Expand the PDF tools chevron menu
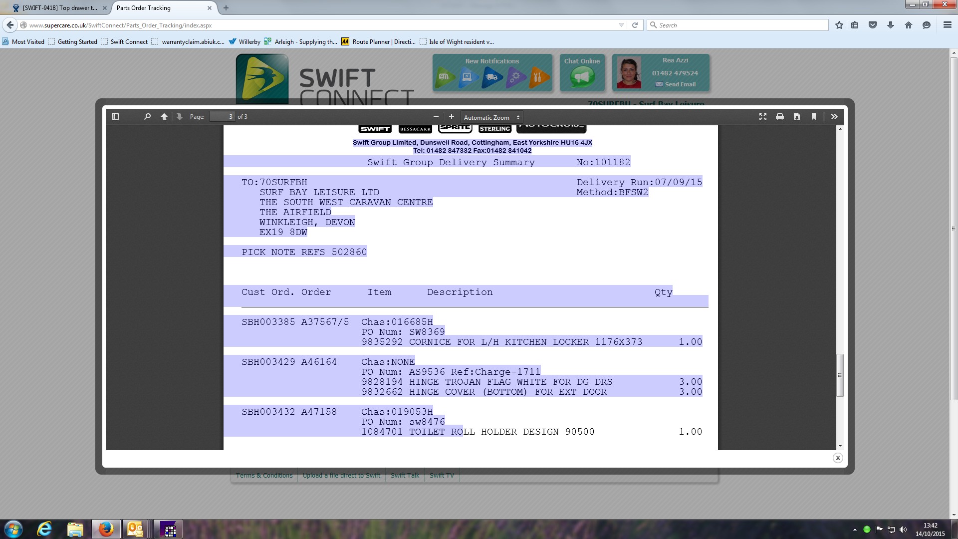Image resolution: width=958 pixels, height=539 pixels. [x=834, y=117]
